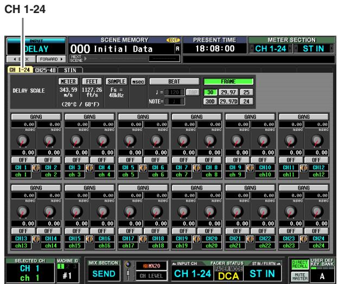Turn delay on for CH18
Viewport: 338px width, 284px height.
click(x=156, y=231)
